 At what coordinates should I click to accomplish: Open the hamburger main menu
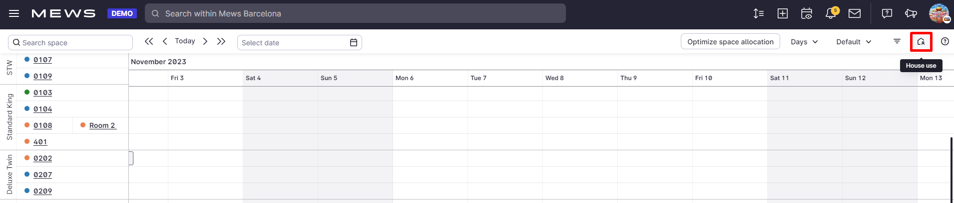click(x=14, y=13)
